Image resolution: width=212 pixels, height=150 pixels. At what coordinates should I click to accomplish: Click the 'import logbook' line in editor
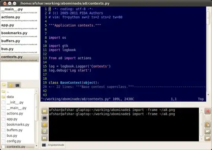pyautogui.click(x=62, y=50)
